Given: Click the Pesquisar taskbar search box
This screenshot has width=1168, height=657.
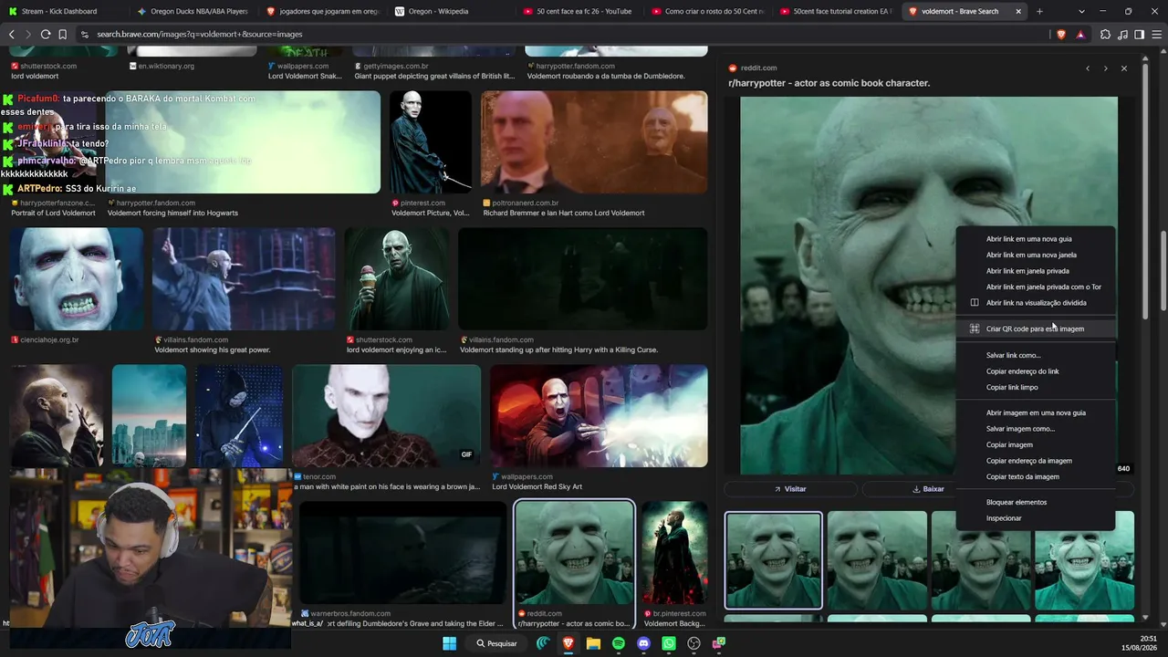Looking at the screenshot, I should tap(496, 643).
